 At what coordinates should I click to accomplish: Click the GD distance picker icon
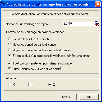[x=97, y=24]
